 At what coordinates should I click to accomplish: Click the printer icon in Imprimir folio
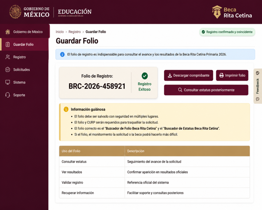[221, 75]
